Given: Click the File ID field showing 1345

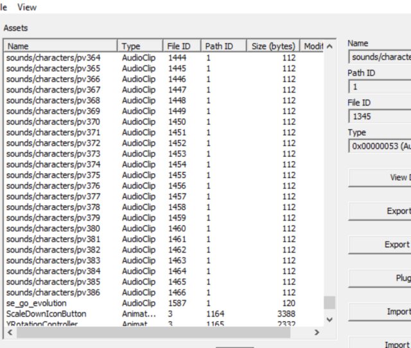Looking at the screenshot, I should pyautogui.click(x=379, y=116).
